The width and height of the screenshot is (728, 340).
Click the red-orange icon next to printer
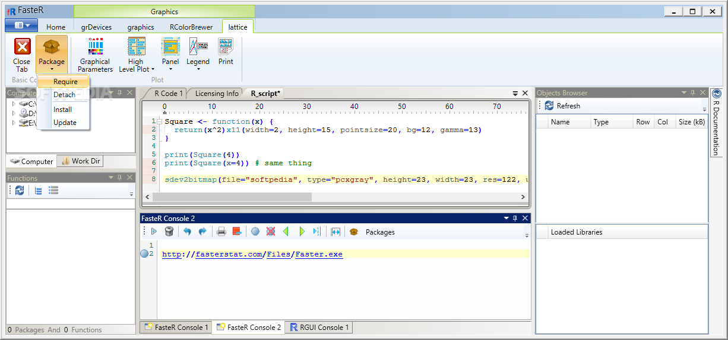[x=236, y=232]
